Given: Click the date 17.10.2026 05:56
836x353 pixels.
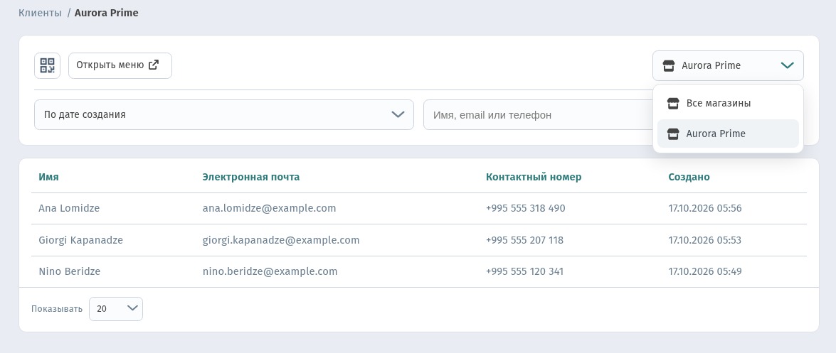Looking at the screenshot, I should pos(705,208).
